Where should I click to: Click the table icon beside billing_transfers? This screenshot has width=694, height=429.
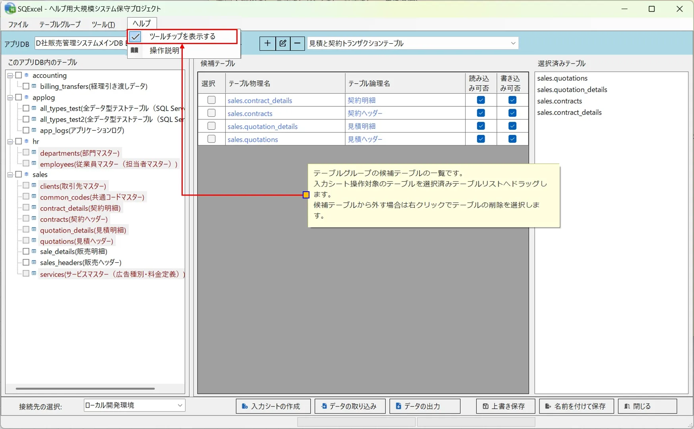tap(34, 86)
